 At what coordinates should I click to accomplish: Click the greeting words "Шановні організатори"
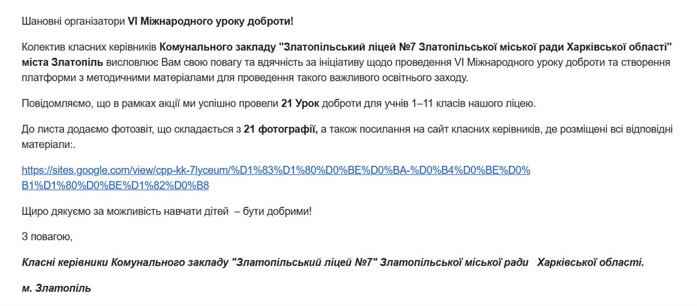[73, 22]
